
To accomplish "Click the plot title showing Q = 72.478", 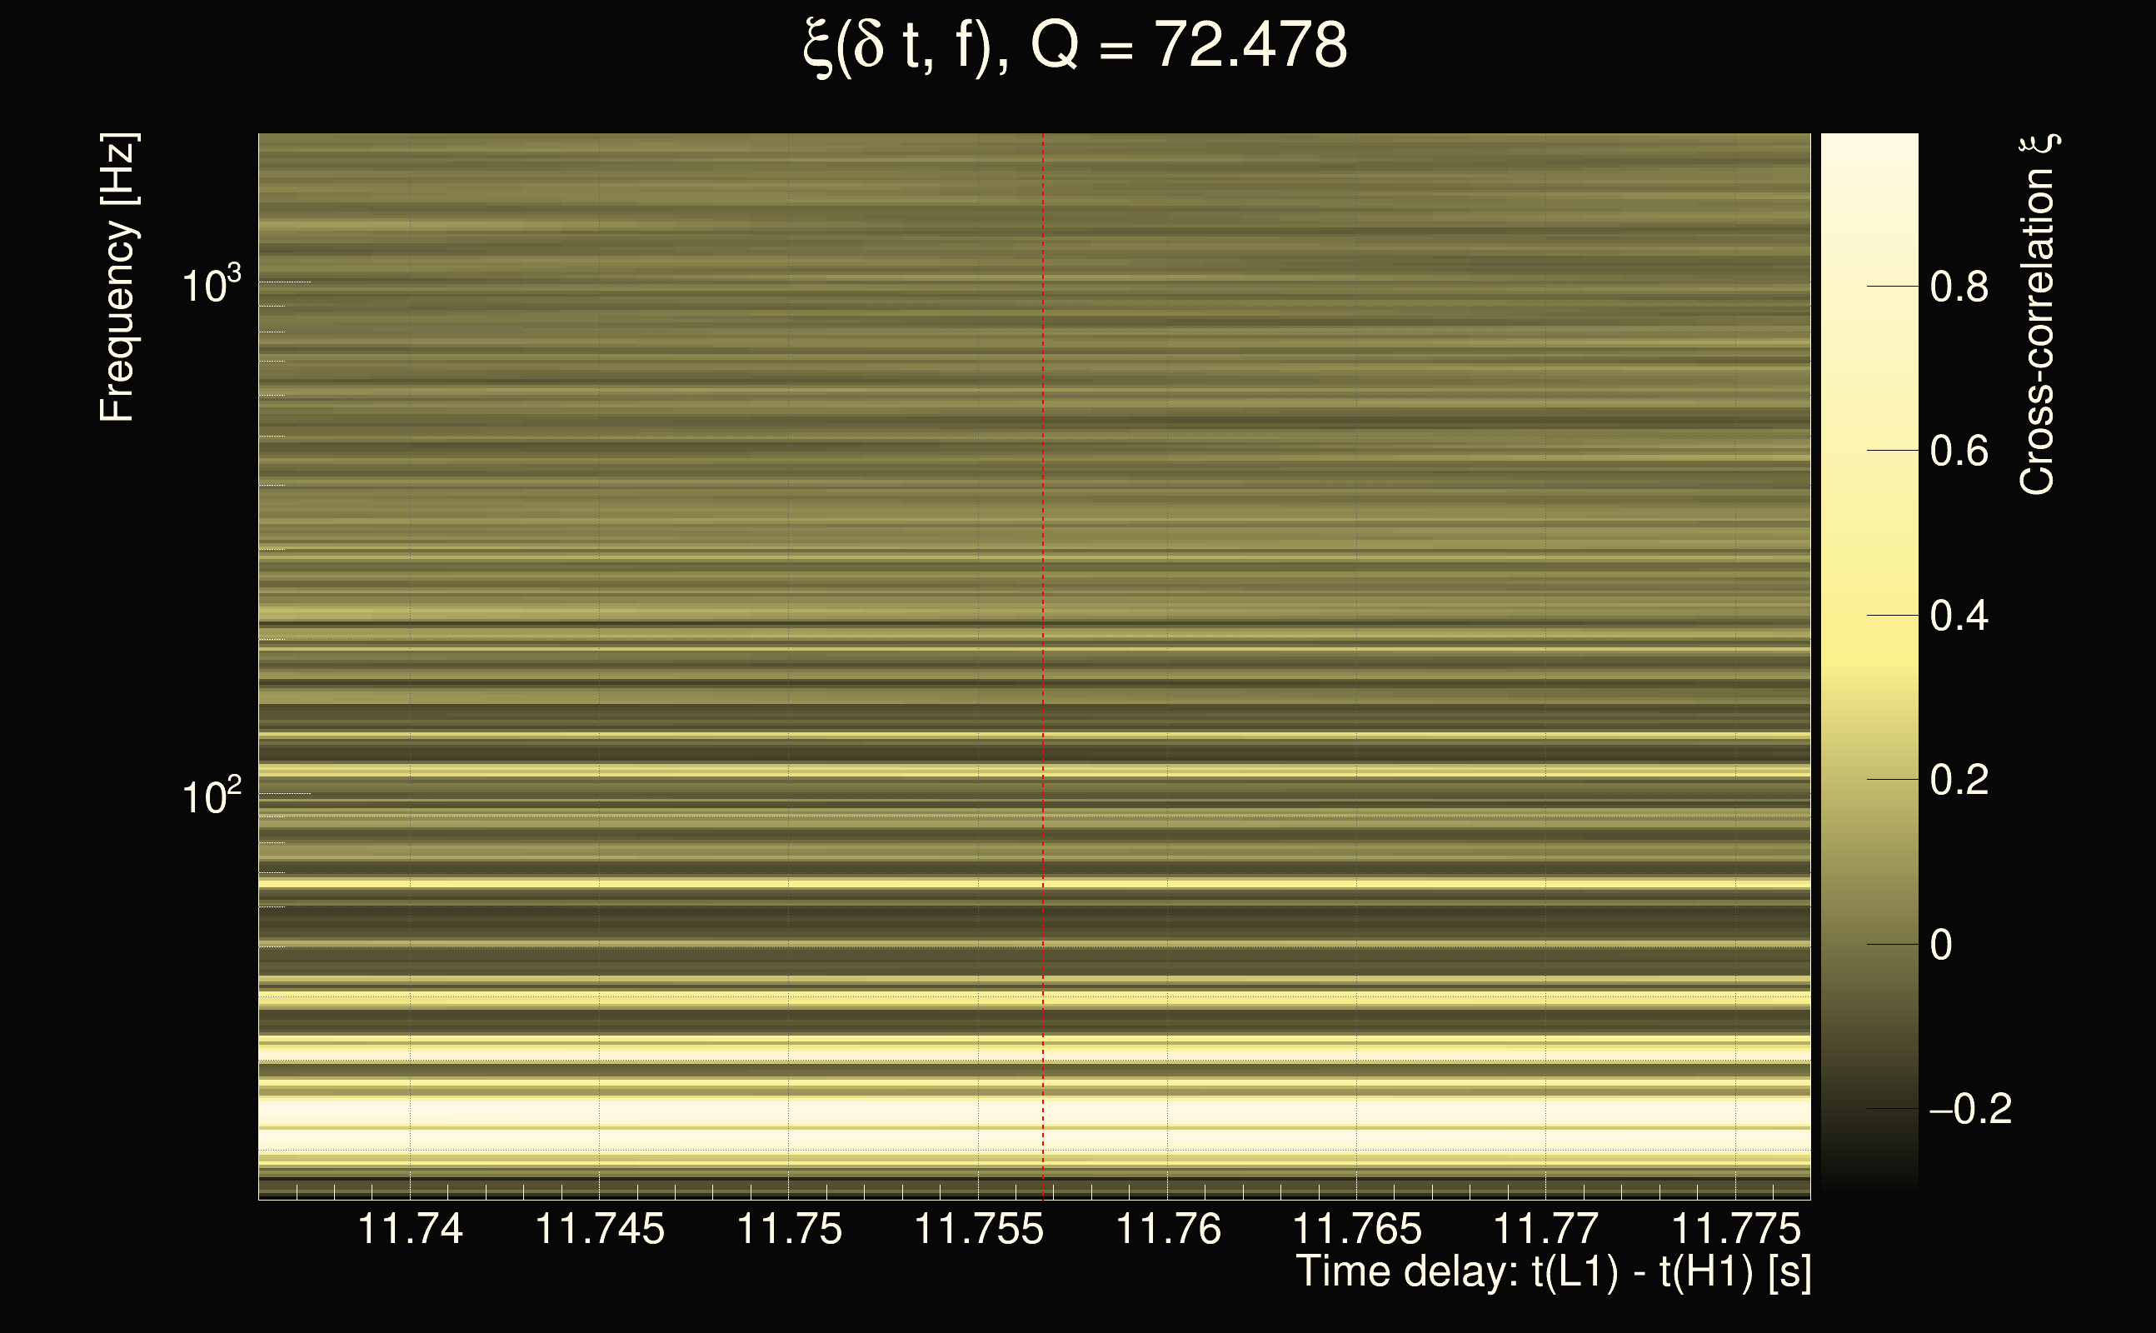I will [x=1076, y=46].
